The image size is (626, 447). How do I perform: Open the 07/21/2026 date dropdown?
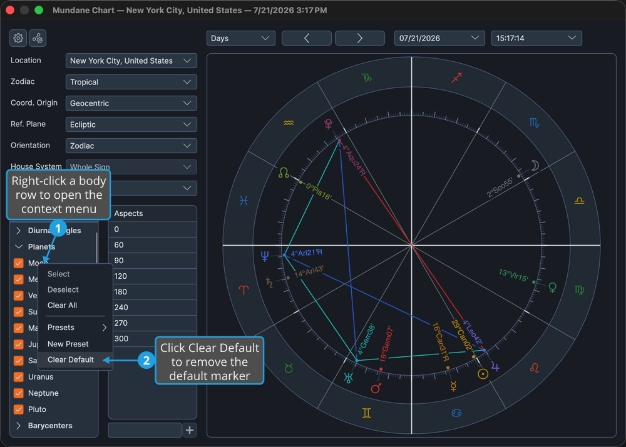pyautogui.click(x=439, y=38)
